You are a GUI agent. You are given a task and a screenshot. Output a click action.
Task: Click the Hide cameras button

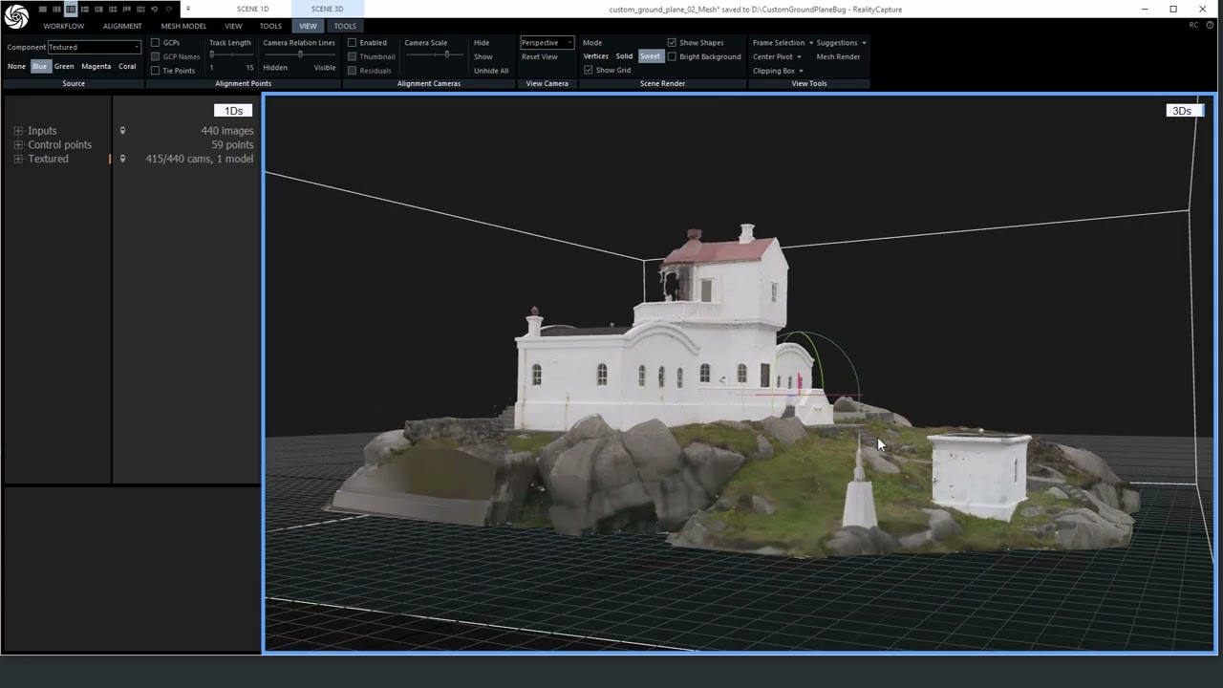(x=482, y=43)
